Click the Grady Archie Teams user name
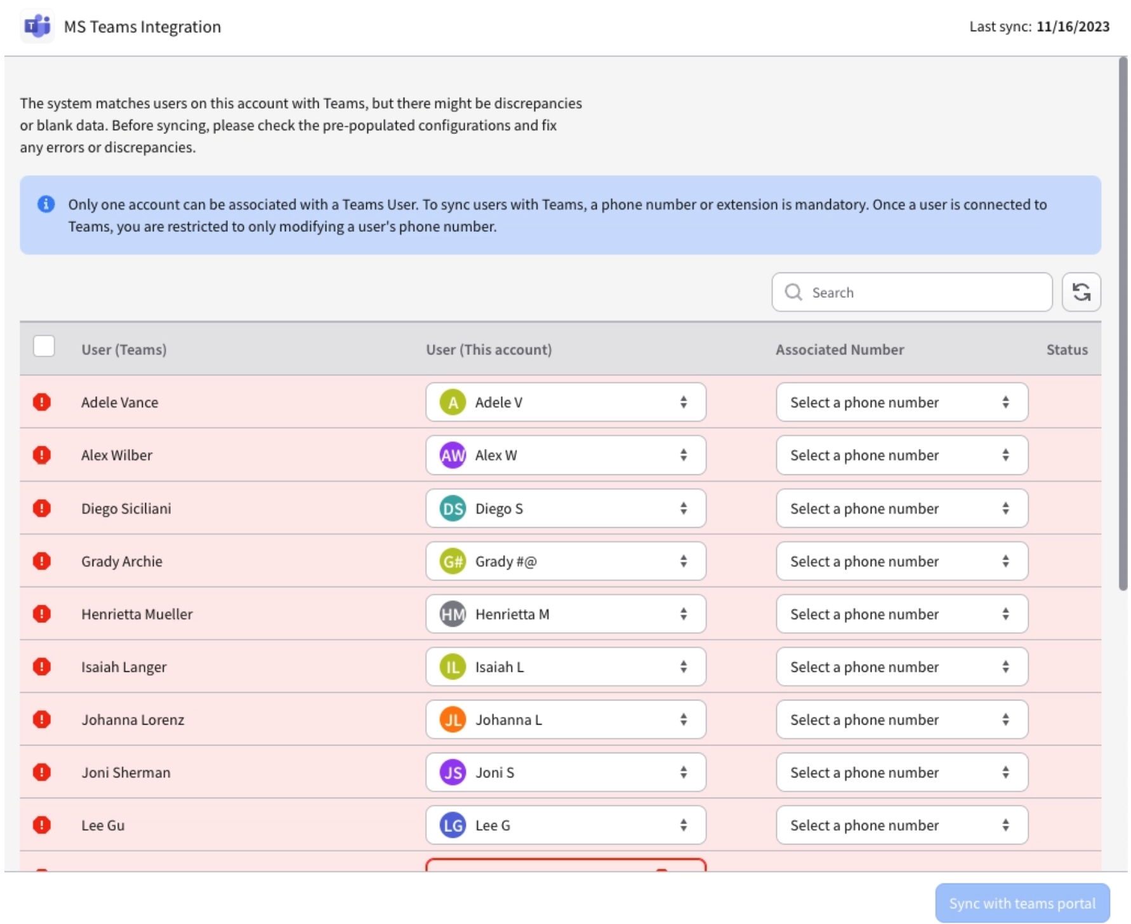 (122, 561)
